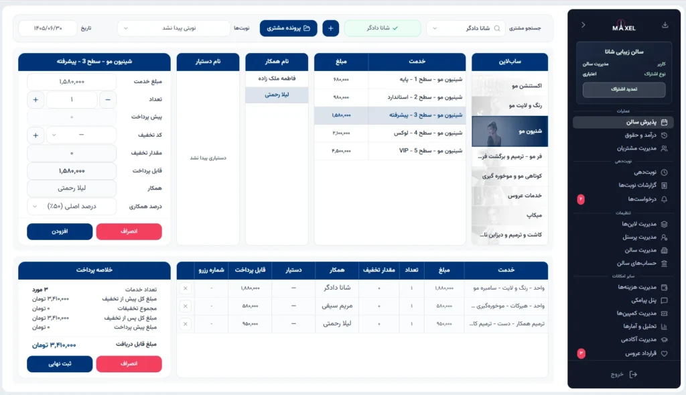The width and height of the screenshot is (686, 395).
Task: Click the layers icon beside مدیریت لاین‌ها
Action: click(x=664, y=224)
